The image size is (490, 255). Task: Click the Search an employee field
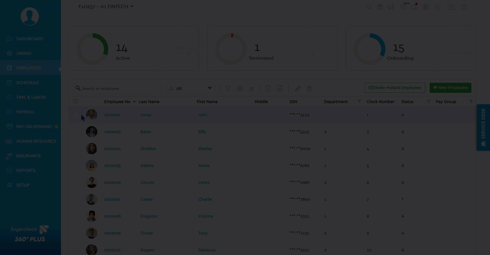[117, 88]
